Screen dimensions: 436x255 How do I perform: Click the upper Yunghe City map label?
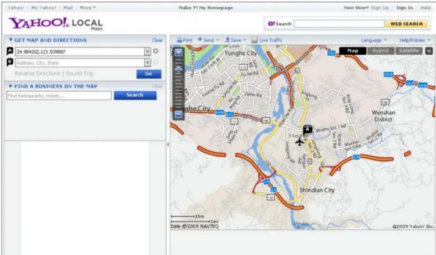(241, 53)
